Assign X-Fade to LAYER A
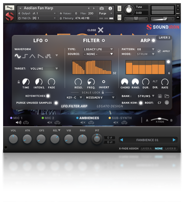 point(146,149)
